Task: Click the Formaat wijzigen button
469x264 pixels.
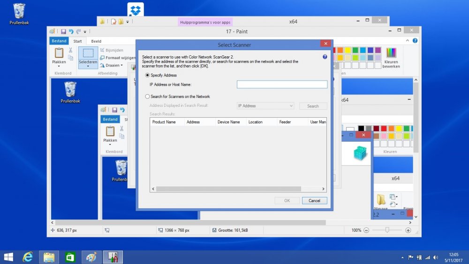Action: [117, 58]
